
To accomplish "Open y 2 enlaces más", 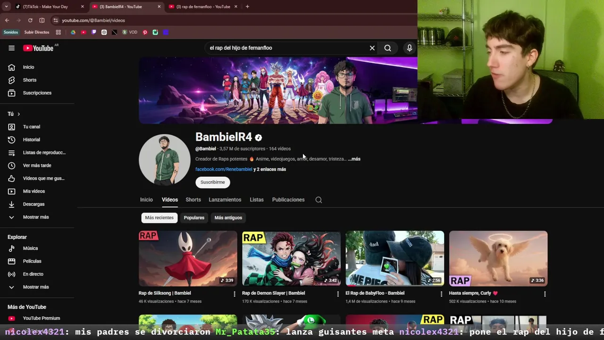I will (269, 169).
